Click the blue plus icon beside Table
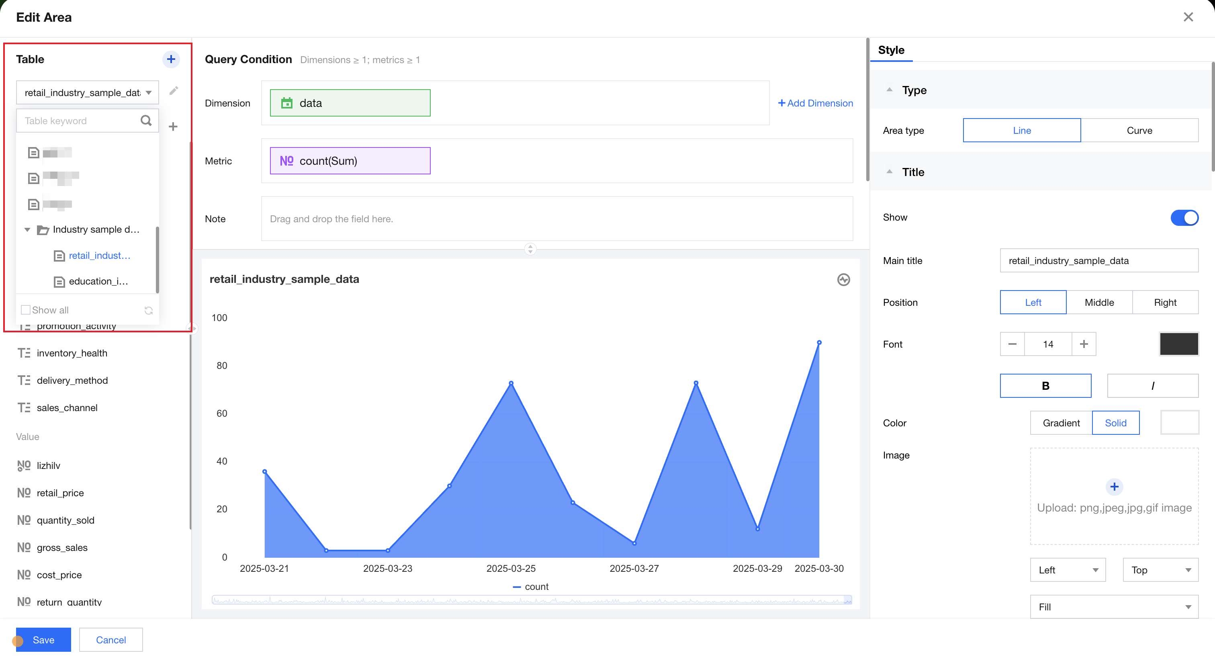Image resolution: width=1215 pixels, height=659 pixels. 171,59
